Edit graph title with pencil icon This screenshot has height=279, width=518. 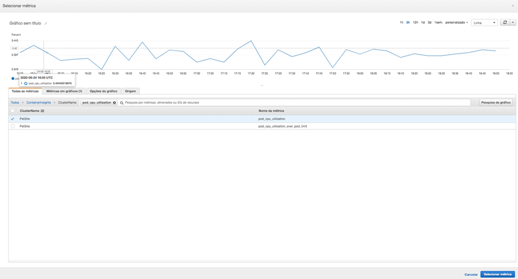[46, 24]
